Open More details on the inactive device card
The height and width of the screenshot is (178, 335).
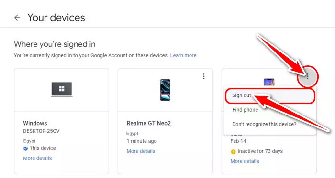[245, 161]
